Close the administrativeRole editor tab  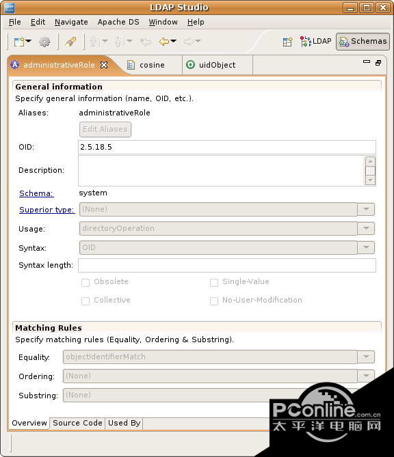104,65
